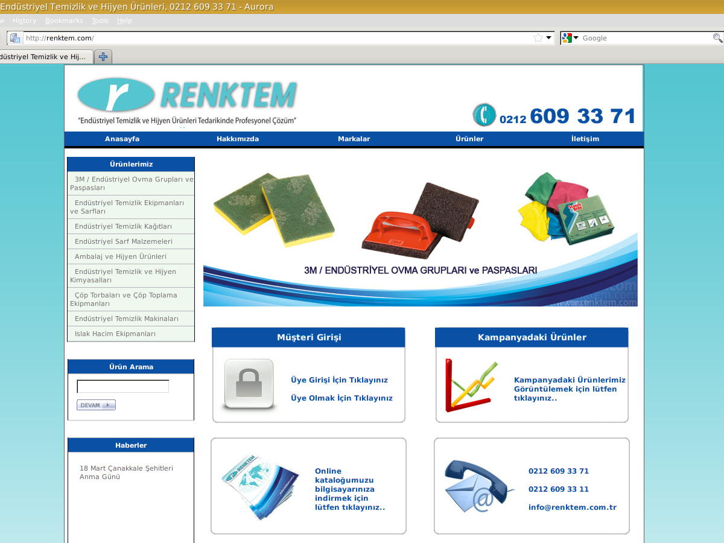Screen dimensions: 724x543
Task: Bookmark this page with the star icon
Action: 538,38
